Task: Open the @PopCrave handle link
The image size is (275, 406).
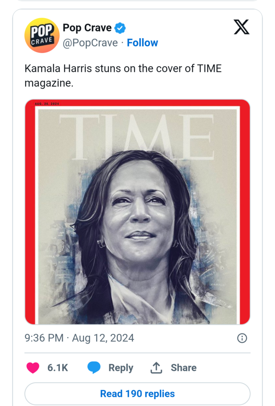Action: (90, 43)
